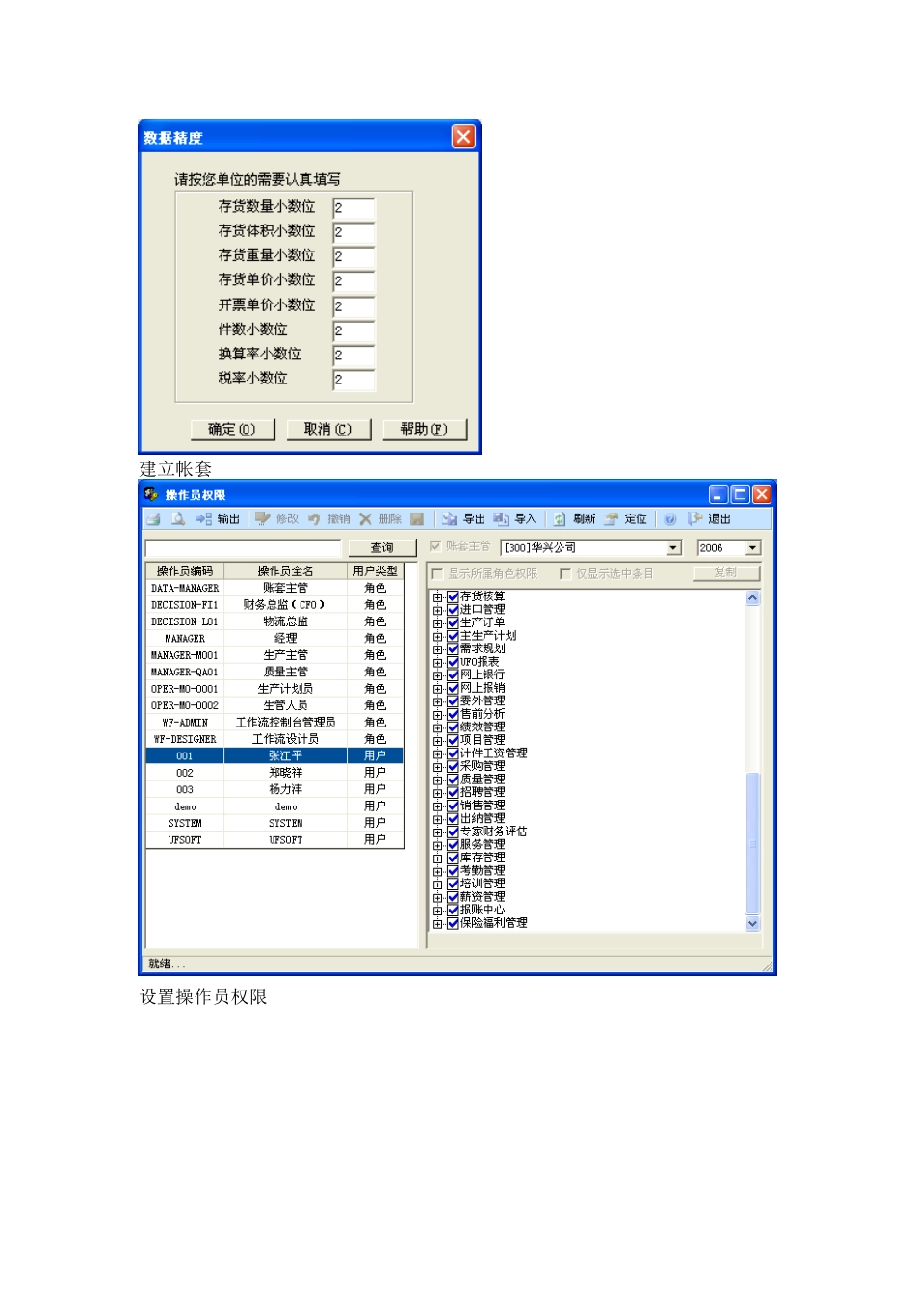This screenshot has height=1295, width=915.
Task: Click the 税率小数位 input field
Action: (x=353, y=379)
